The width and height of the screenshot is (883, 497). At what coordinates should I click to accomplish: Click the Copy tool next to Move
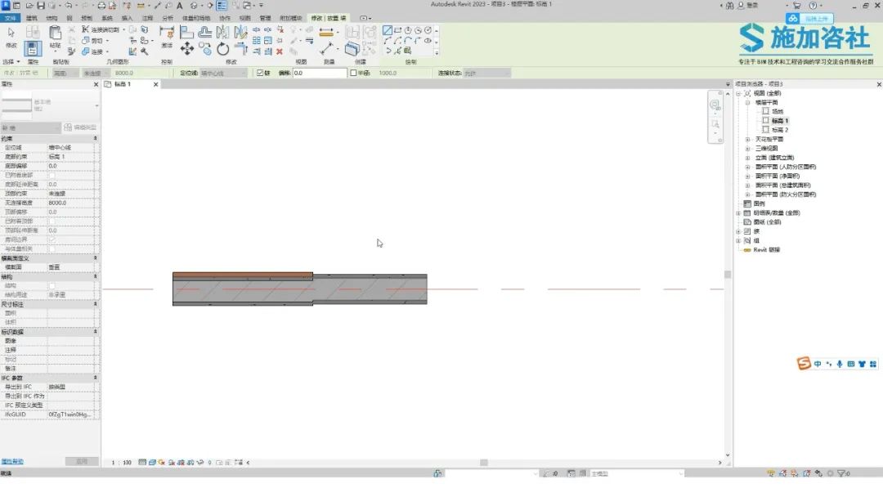[205, 49]
